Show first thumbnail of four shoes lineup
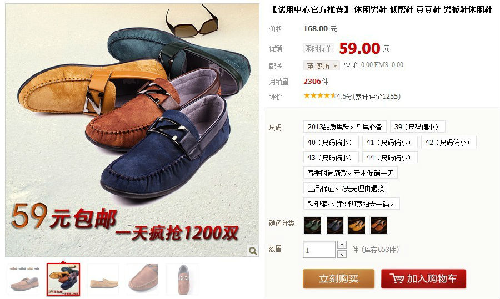The height and width of the screenshot is (299, 500). (24, 279)
